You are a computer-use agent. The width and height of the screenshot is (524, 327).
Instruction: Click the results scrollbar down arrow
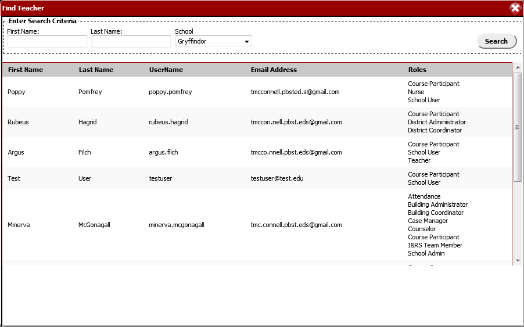[518, 261]
